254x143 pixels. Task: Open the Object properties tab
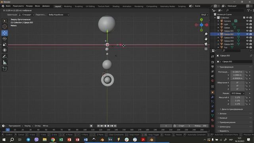pyautogui.click(x=213, y=92)
